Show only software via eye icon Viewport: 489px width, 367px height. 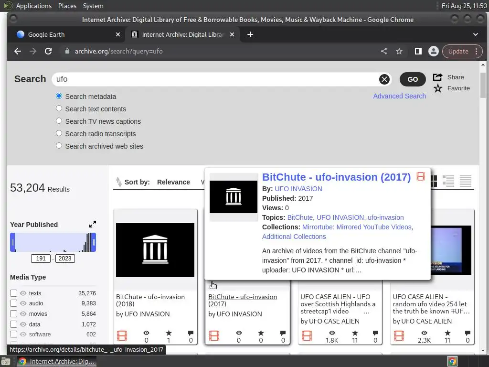(23, 334)
